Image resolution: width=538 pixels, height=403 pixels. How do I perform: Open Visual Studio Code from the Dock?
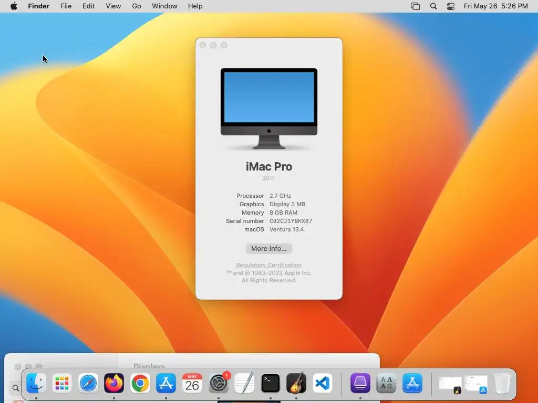click(322, 383)
